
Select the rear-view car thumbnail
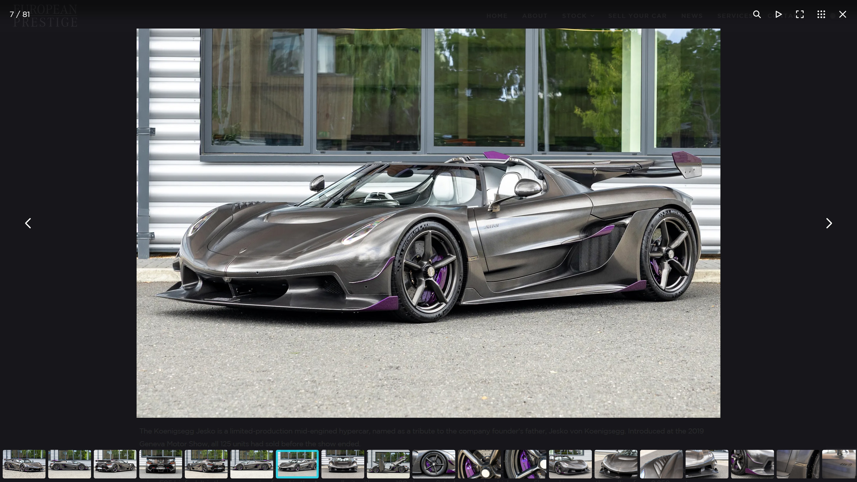tap(160, 464)
